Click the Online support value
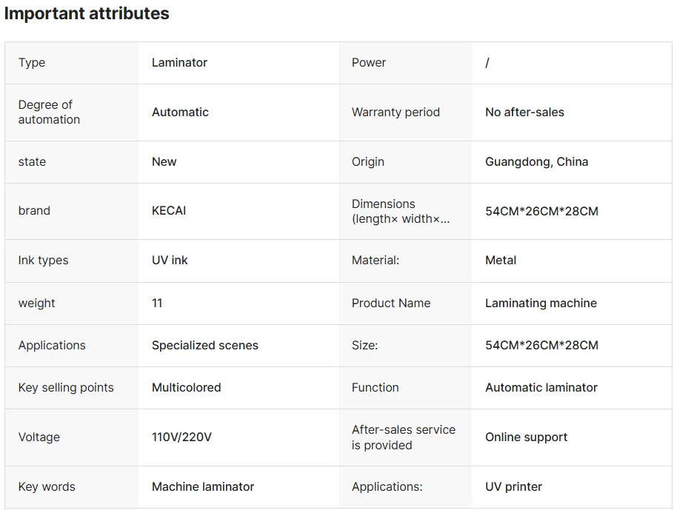Screen dimensions: 674x510 tap(526, 437)
